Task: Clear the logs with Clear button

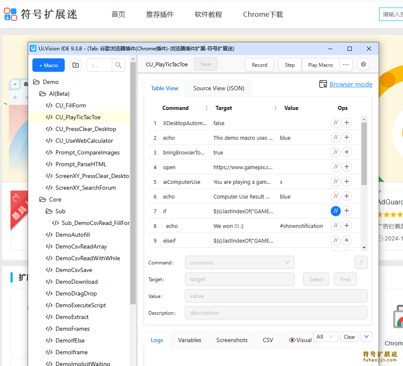Action: pos(349,337)
